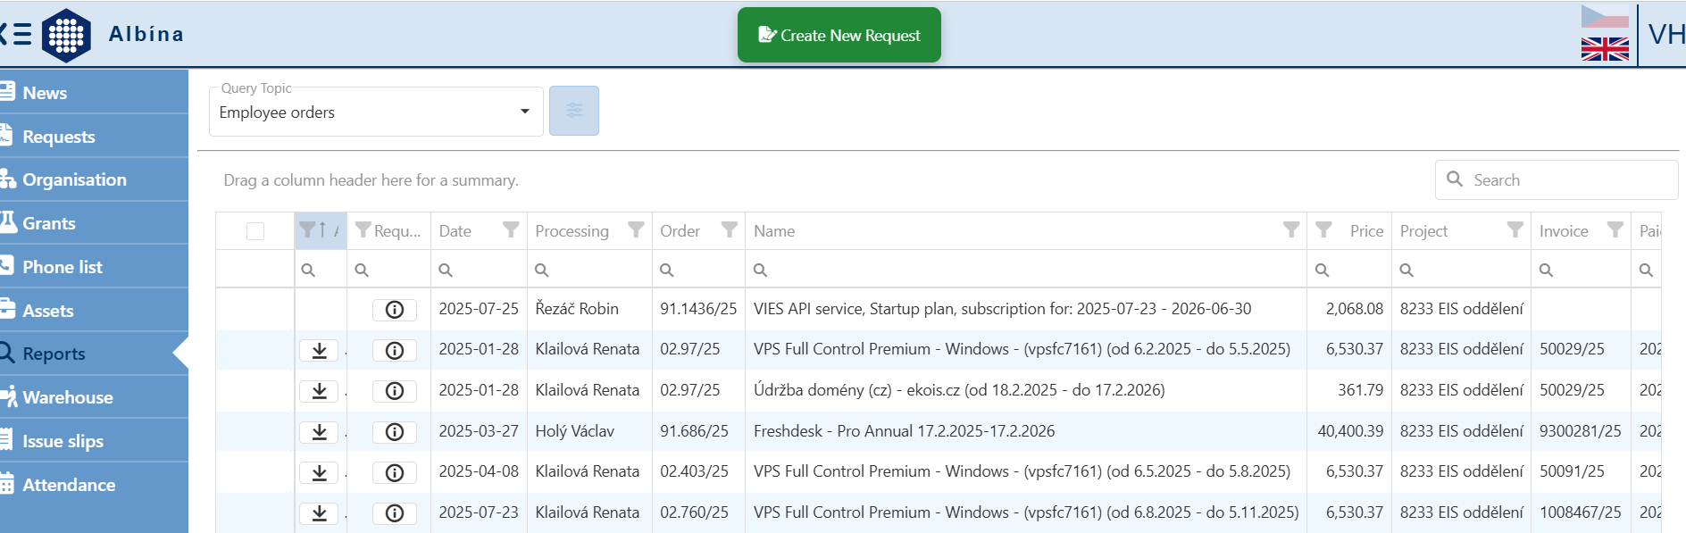
Task: Switch language to Czech flag
Action: (1605, 16)
